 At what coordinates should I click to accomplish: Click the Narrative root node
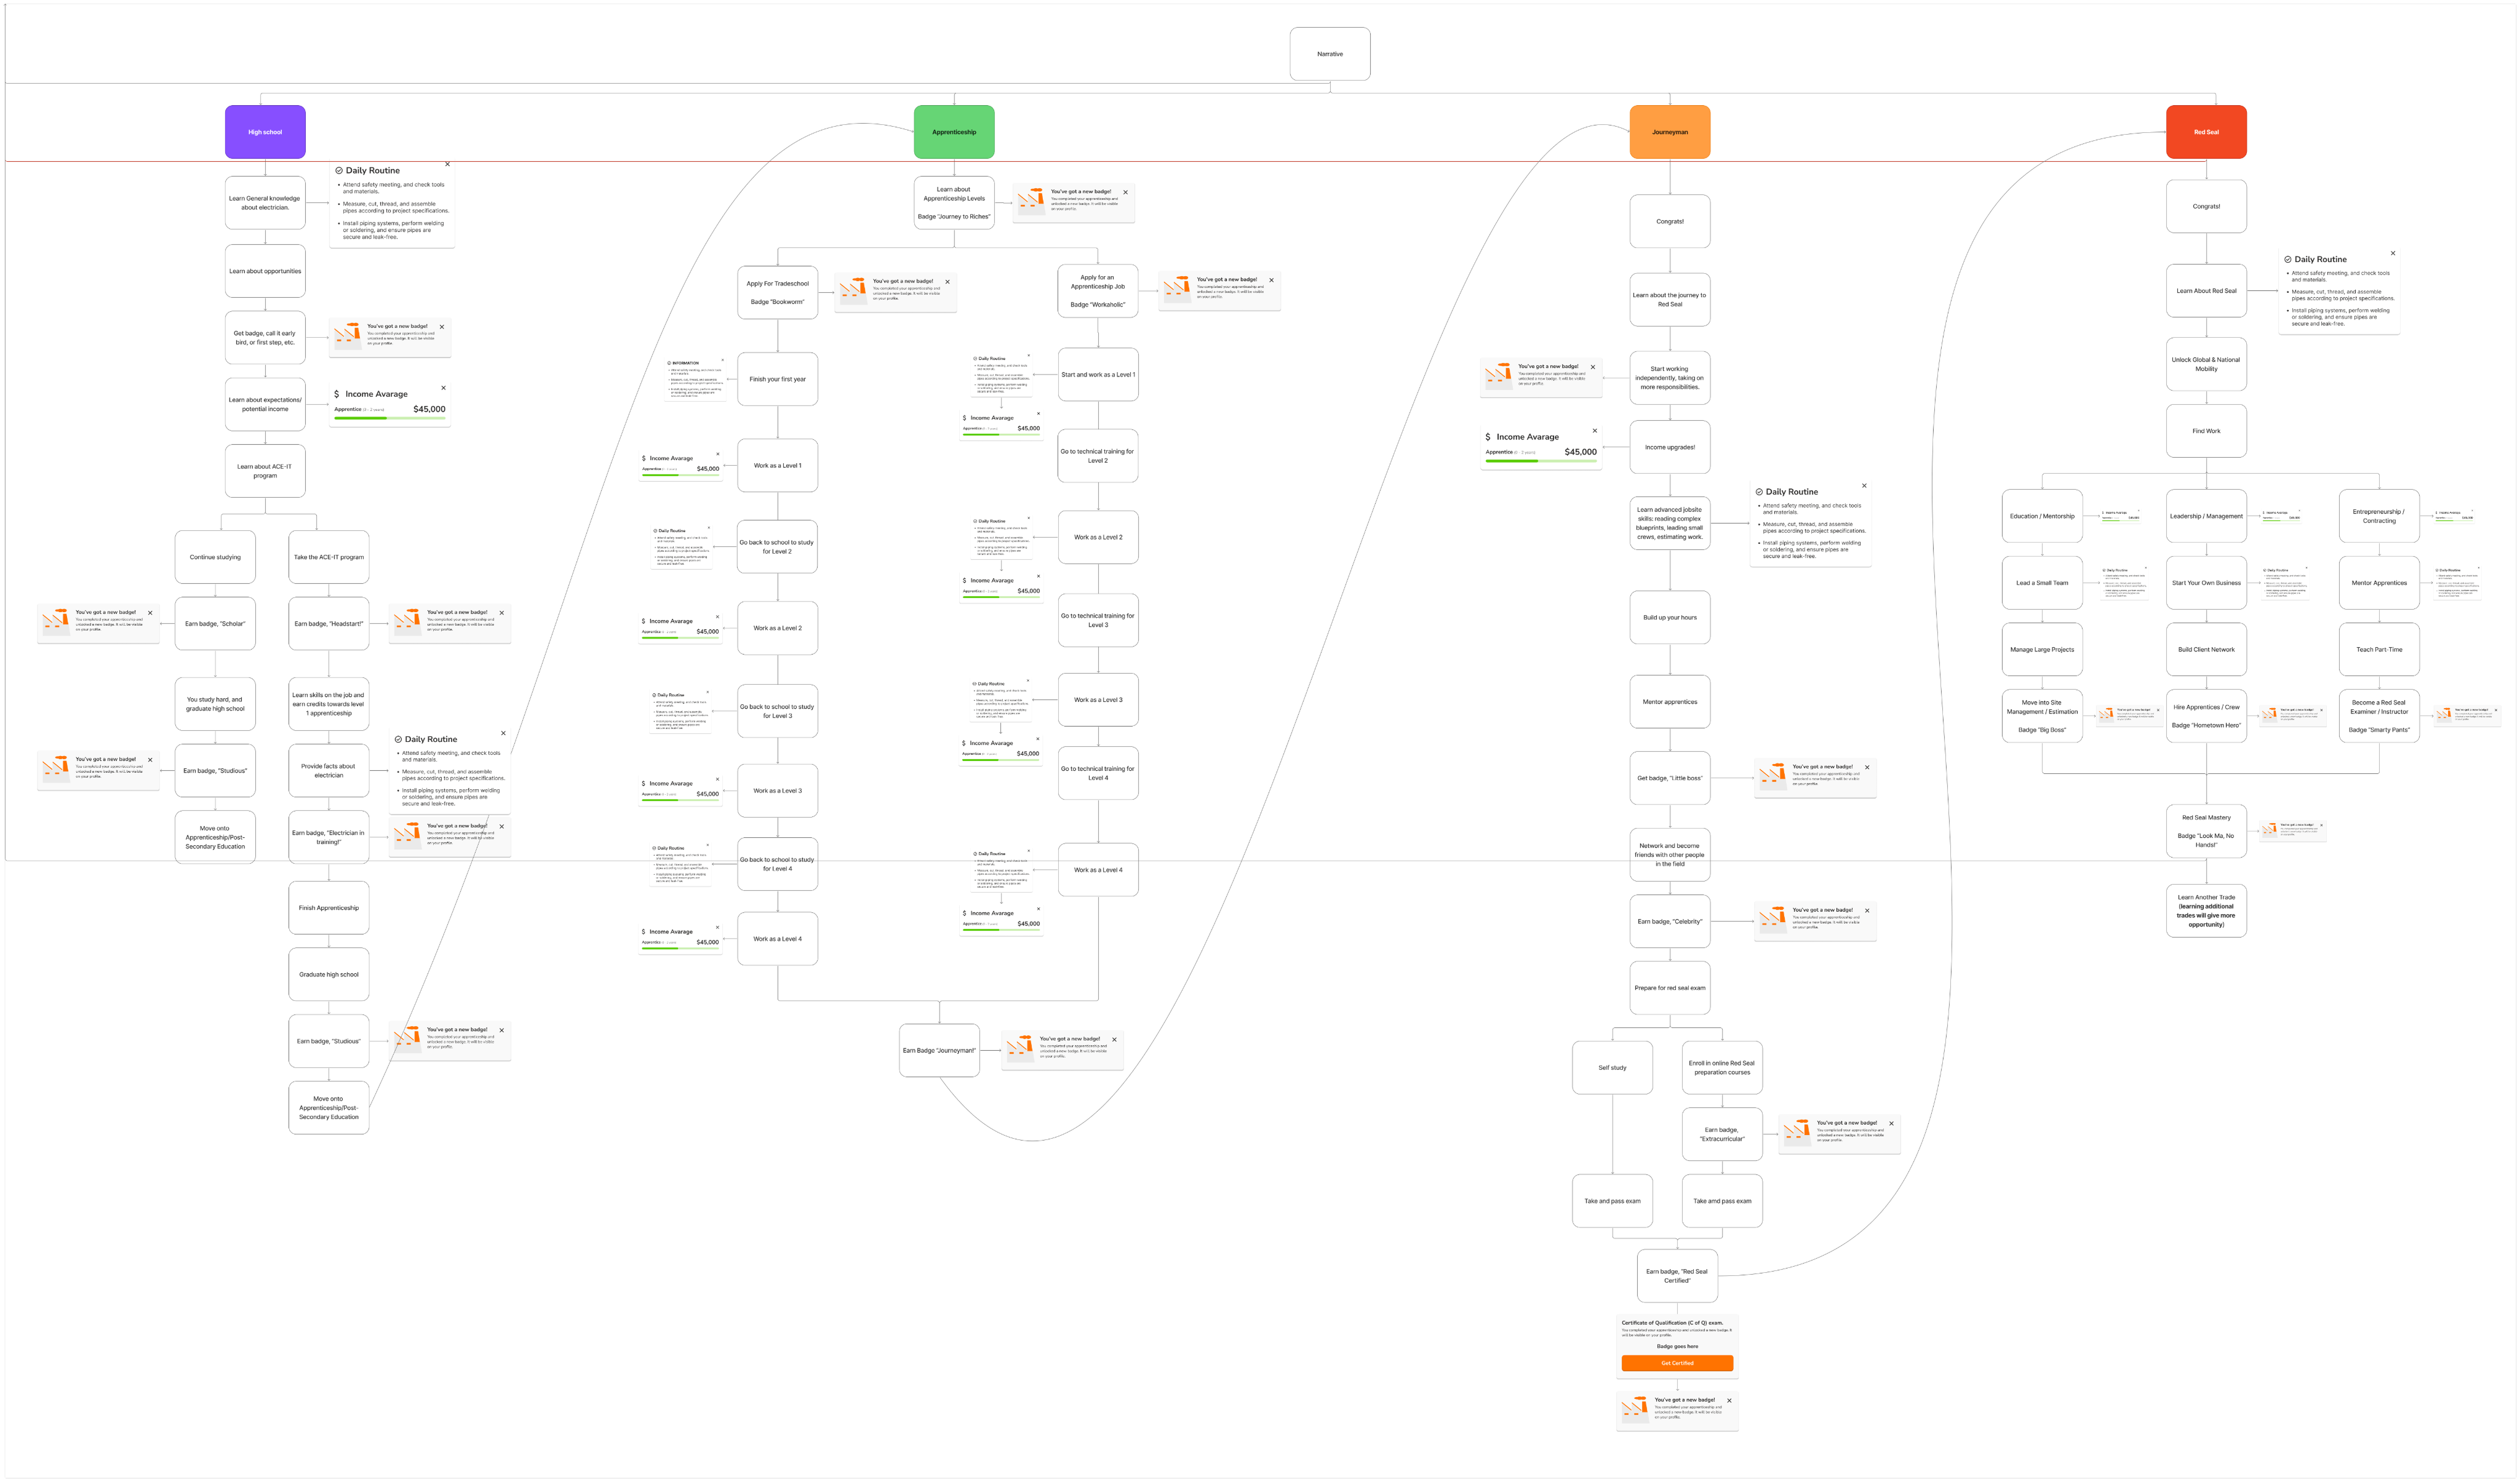1329,54
